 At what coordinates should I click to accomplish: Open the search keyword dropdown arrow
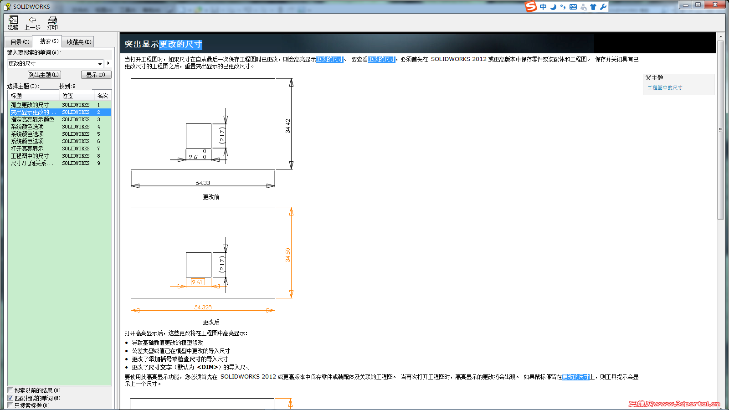coord(100,64)
